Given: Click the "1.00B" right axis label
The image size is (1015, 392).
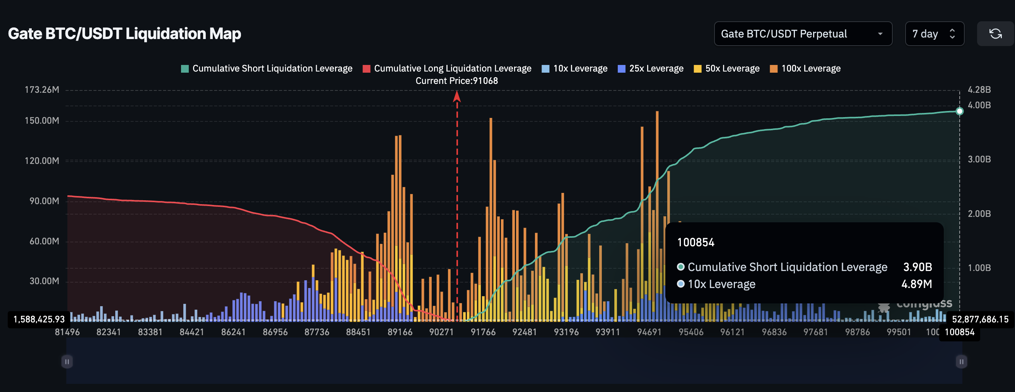Looking at the screenshot, I should coord(979,268).
